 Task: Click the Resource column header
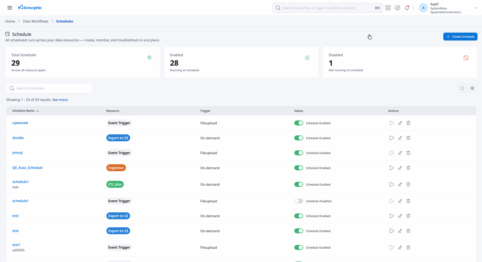point(113,111)
